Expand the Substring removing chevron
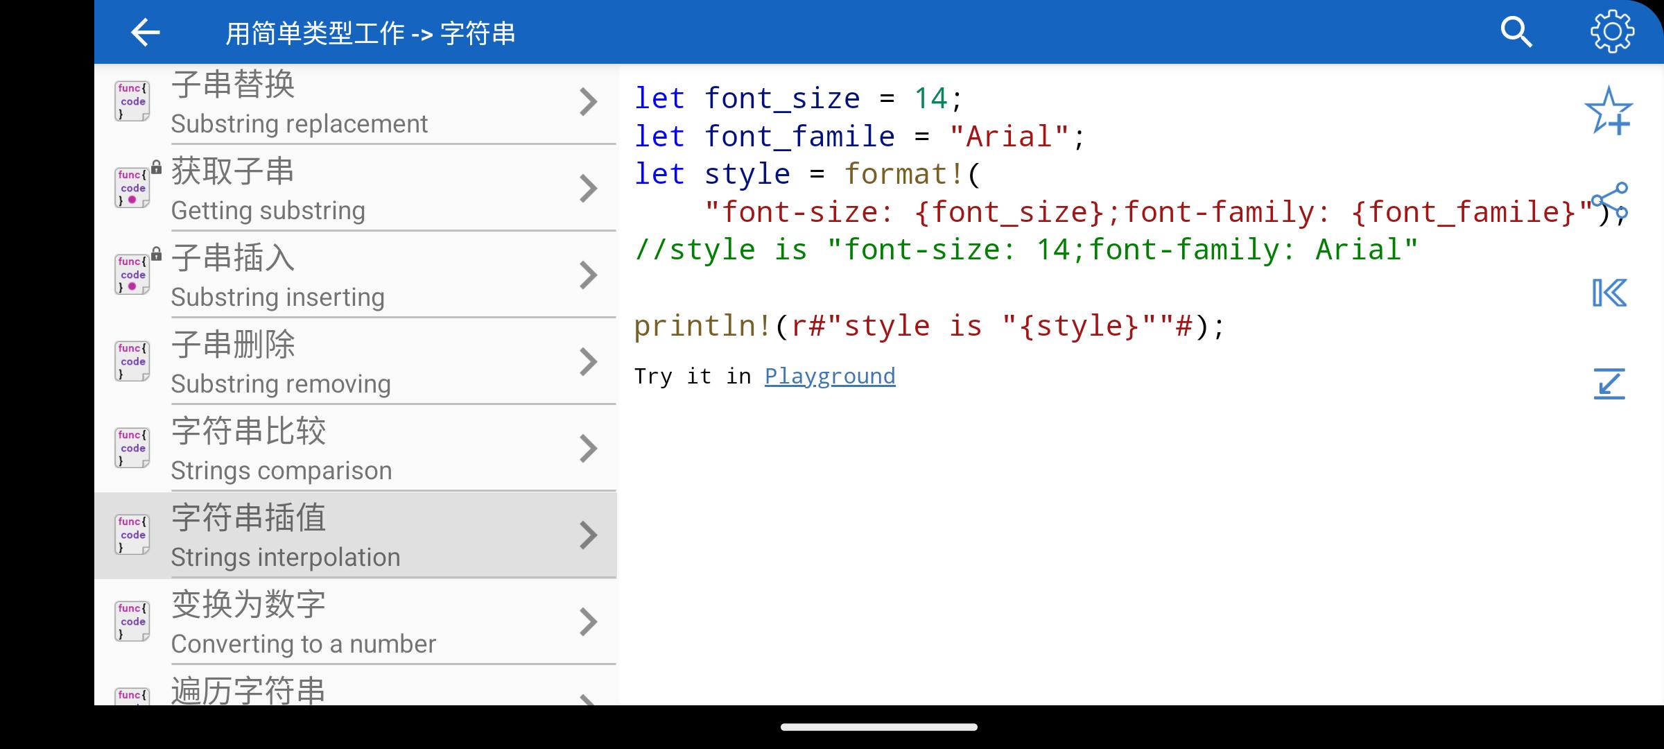This screenshot has width=1664, height=749. click(x=588, y=362)
